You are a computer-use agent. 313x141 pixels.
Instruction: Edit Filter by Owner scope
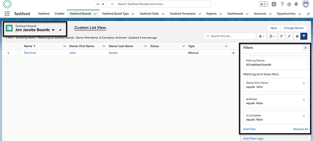pyautogui.click(x=276, y=63)
